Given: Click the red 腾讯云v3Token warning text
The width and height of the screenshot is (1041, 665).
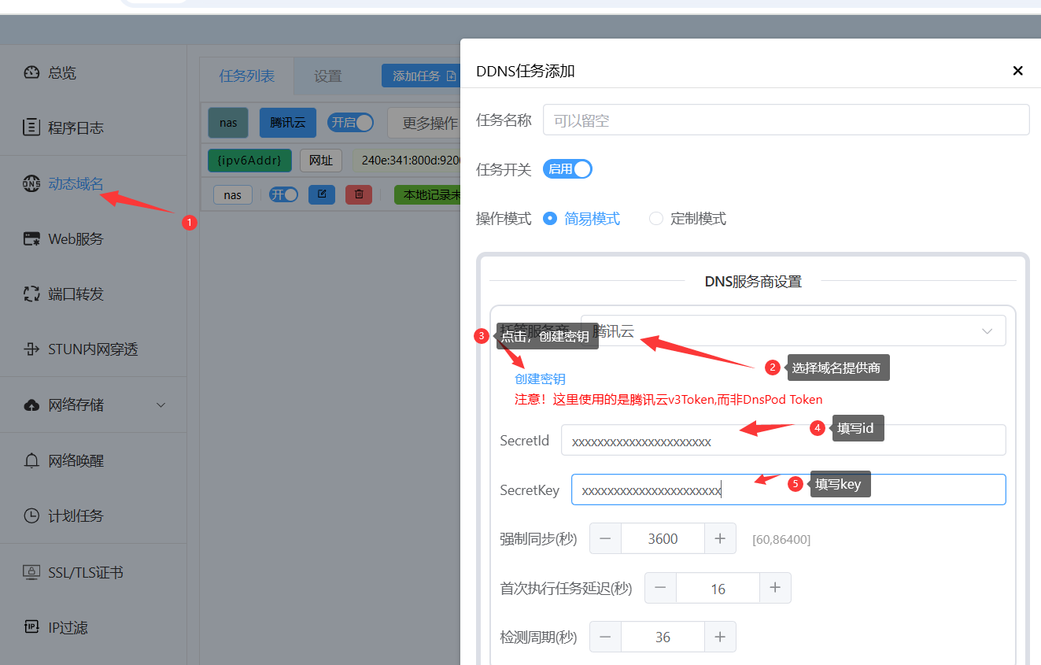Looking at the screenshot, I should [669, 399].
